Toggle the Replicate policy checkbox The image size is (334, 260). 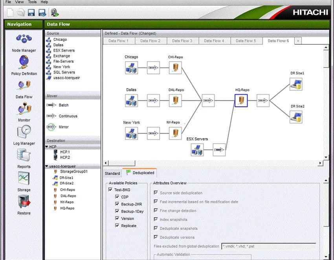tap(117, 225)
